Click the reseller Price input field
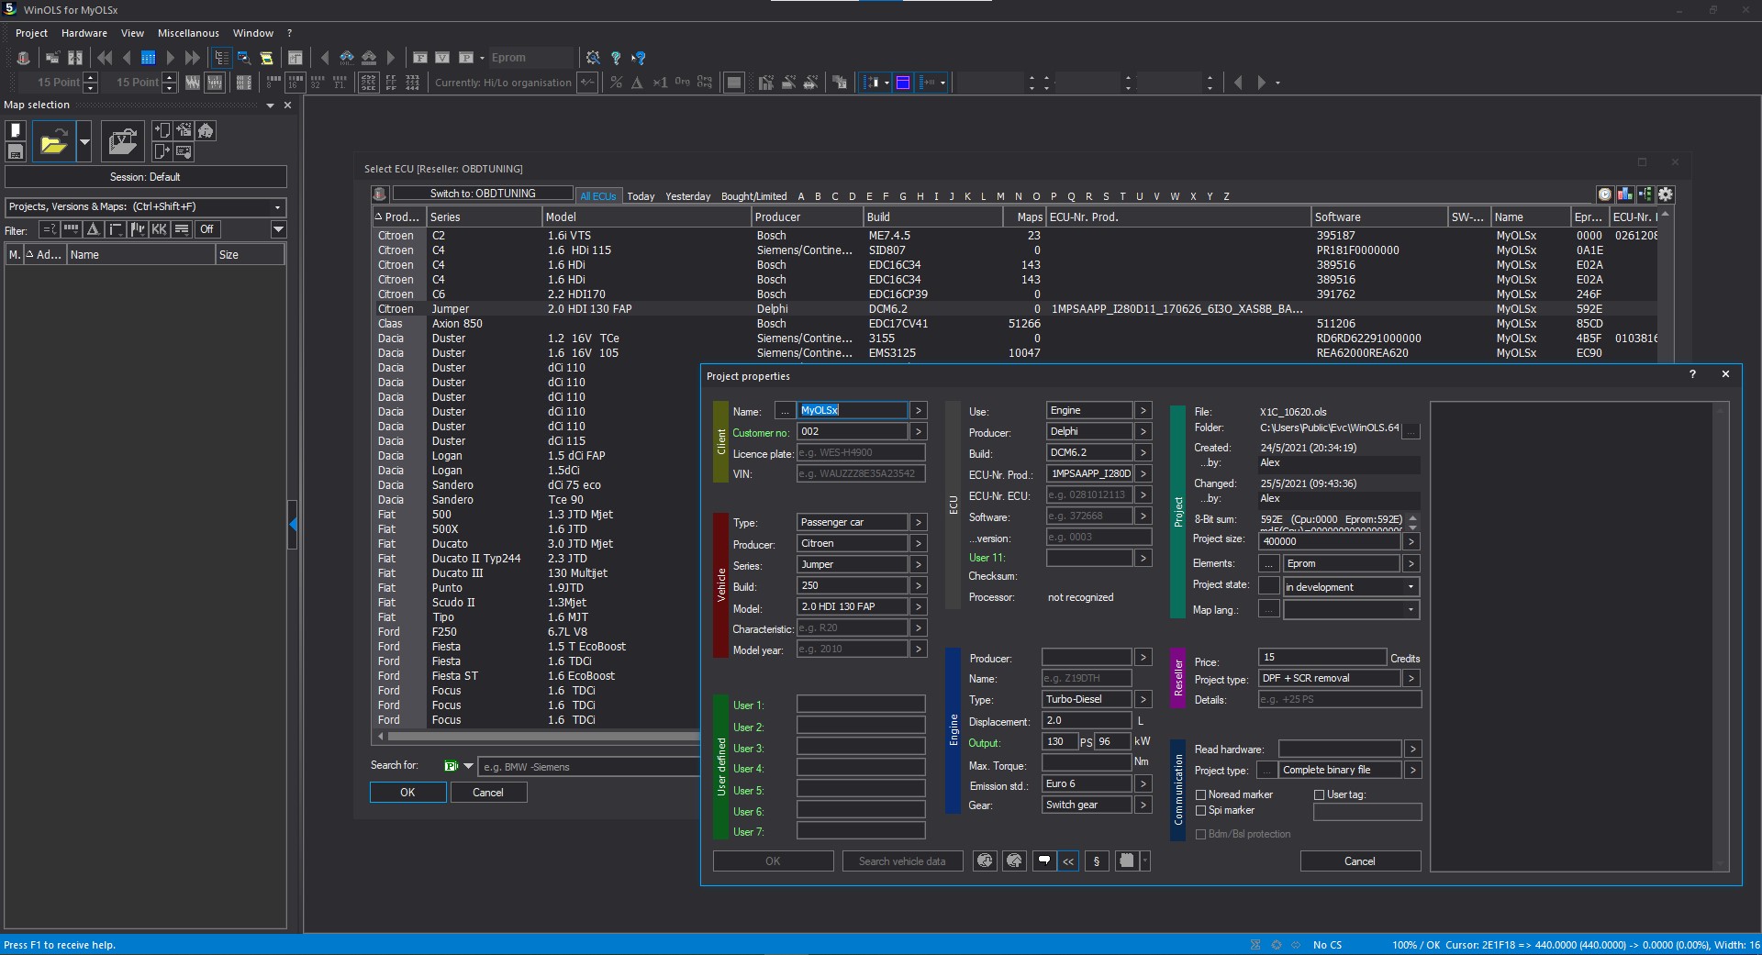This screenshot has width=1762, height=955. click(x=1321, y=658)
